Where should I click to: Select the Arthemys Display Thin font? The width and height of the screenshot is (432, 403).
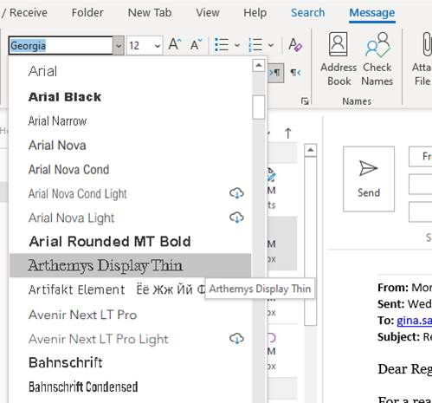130,265
